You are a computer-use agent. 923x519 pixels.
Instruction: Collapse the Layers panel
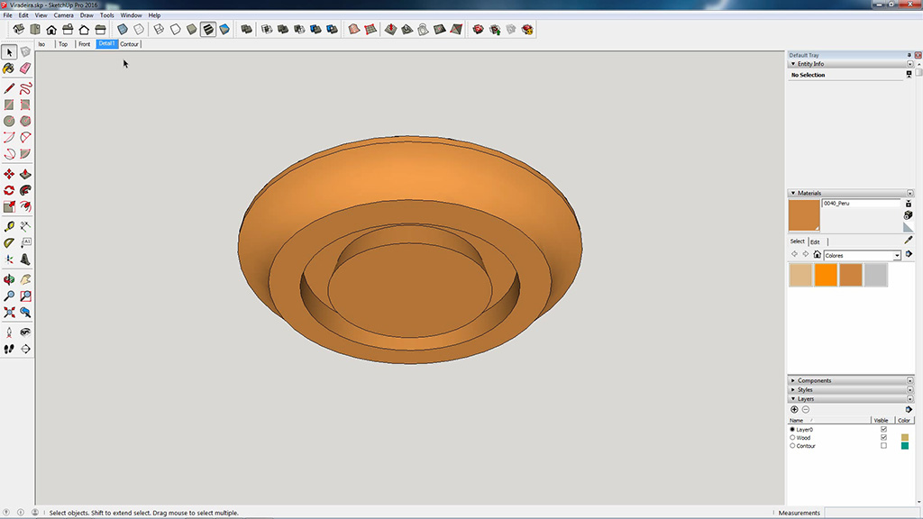793,399
